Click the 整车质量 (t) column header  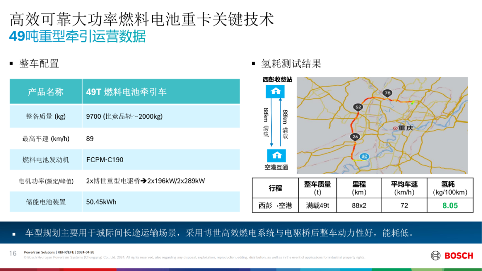(318, 188)
